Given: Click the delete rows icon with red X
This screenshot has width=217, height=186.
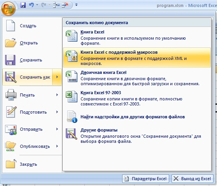Looking at the screenshot, I should pos(65,5).
